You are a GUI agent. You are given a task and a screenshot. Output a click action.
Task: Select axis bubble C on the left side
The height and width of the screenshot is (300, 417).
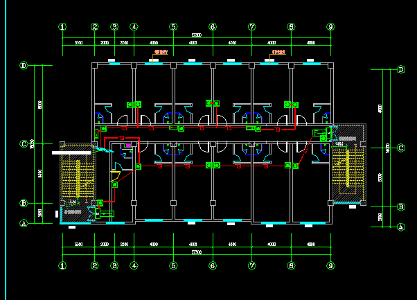tap(24, 144)
